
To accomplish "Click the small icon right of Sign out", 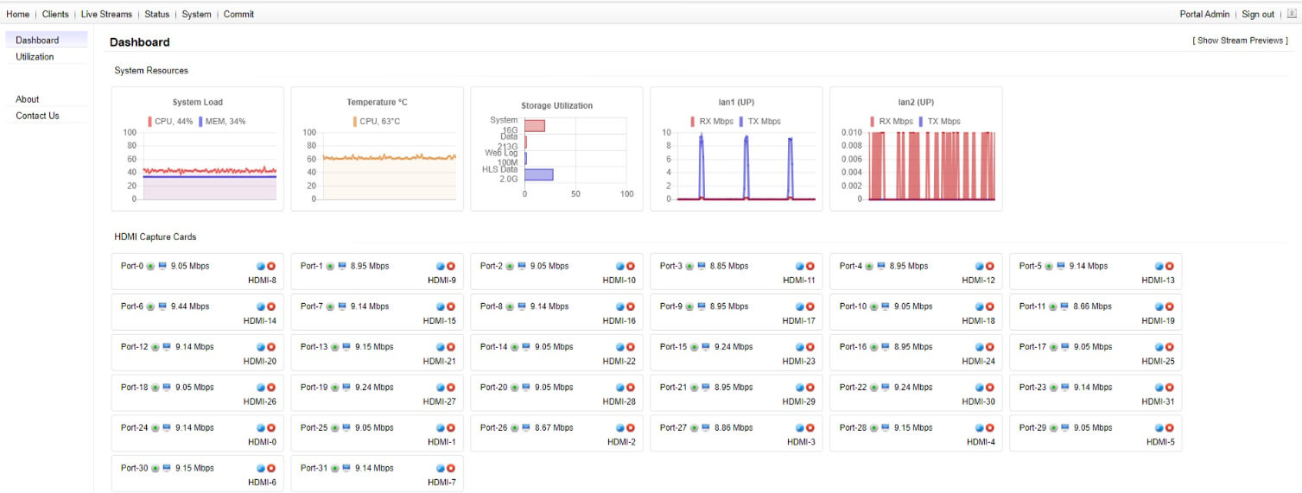I will pyautogui.click(x=1292, y=14).
